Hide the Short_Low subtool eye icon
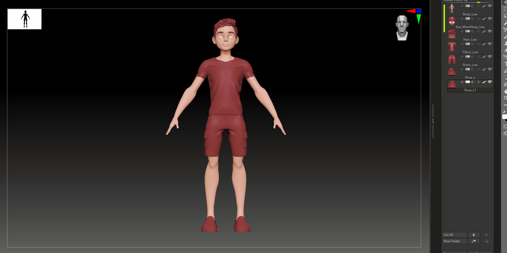Viewport: 507px width, 253px height. tap(490, 57)
